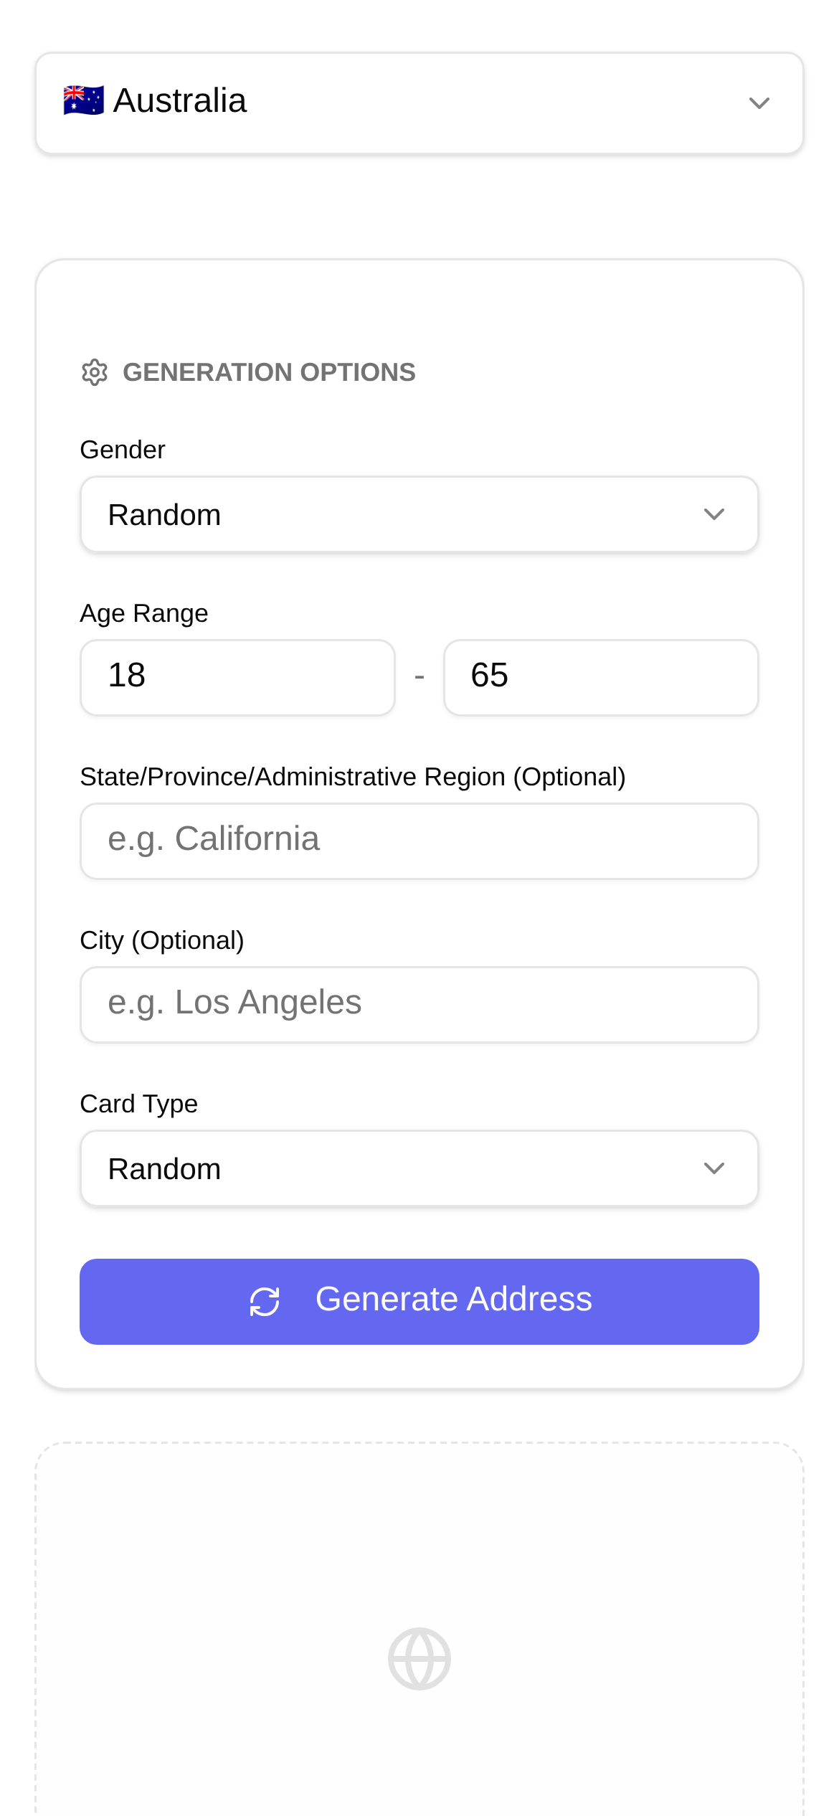Image resolution: width=839 pixels, height=1816 pixels.
Task: Click the City input with Los Angeles placeholder
Action: coord(419,1004)
